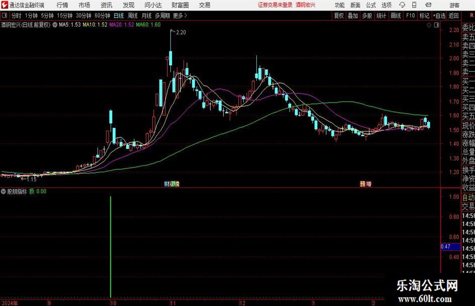Screen dimensions: 475x306
Task: Click the 预增 marker on chart timeline
Action: coord(365,183)
